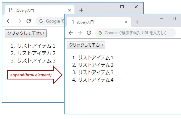Select jQuery入門 tab in the rear window

pyautogui.click(x=39, y=10)
